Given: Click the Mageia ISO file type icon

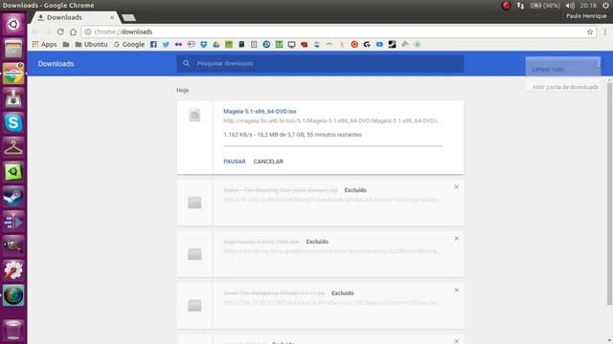Looking at the screenshot, I should [194, 116].
